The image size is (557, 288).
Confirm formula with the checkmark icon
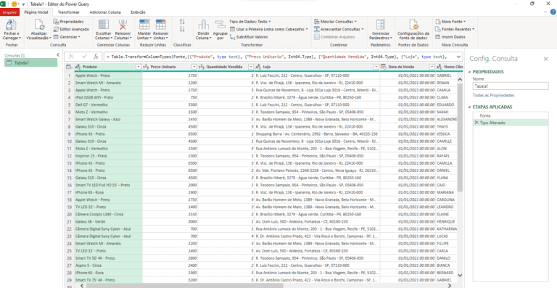click(84, 57)
